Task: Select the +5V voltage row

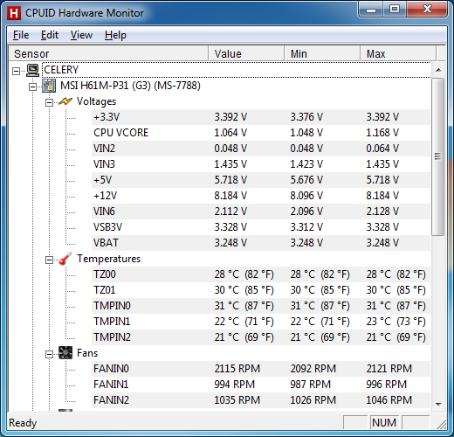Action: click(x=261, y=180)
